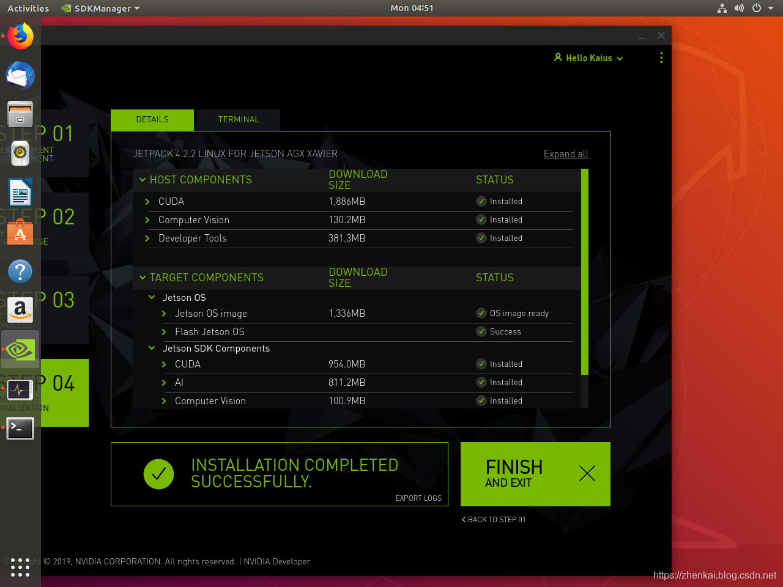Select the DETAILS tab
This screenshot has height=587, width=783.
click(x=152, y=120)
